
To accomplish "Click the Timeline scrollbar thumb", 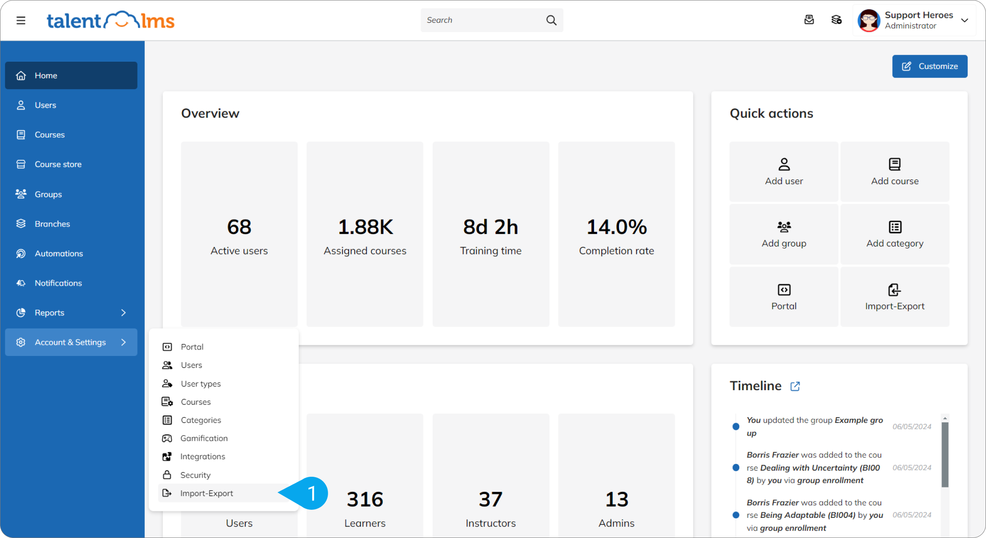I will pos(945,454).
